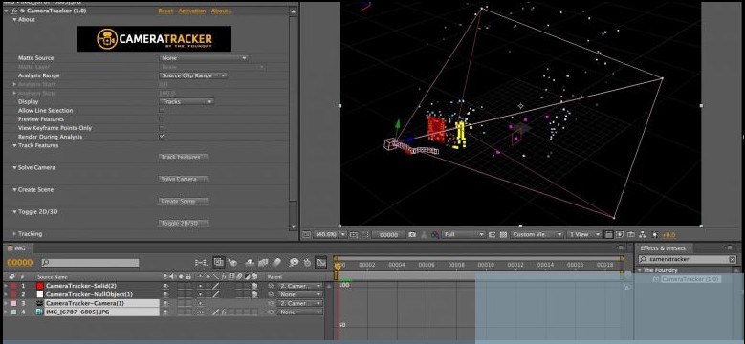
Task: Toggle 3D switch on CameraTracker-Solid(2)
Action: pyautogui.click(x=254, y=286)
